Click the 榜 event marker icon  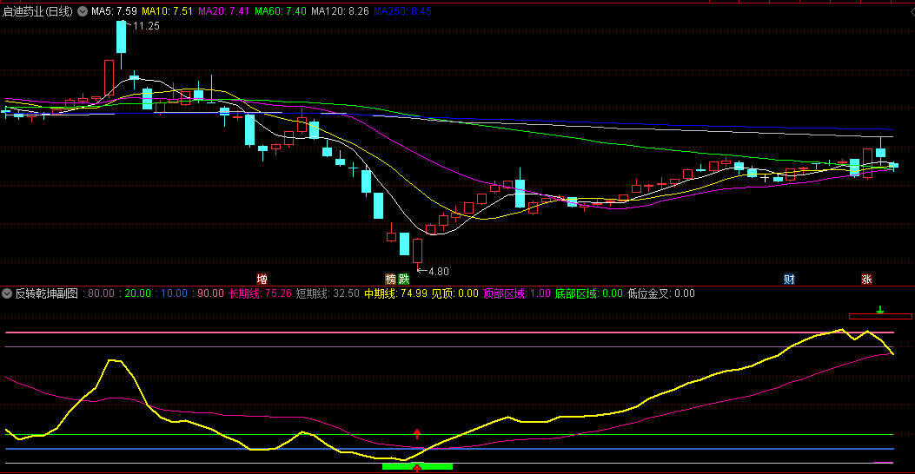click(x=391, y=279)
